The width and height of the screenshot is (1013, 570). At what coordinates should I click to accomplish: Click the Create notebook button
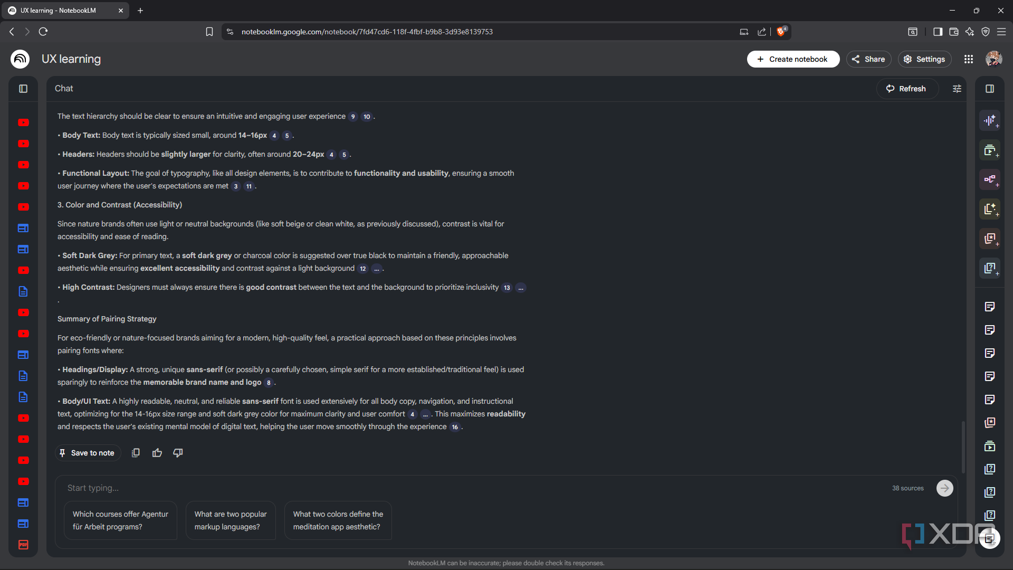[793, 59]
